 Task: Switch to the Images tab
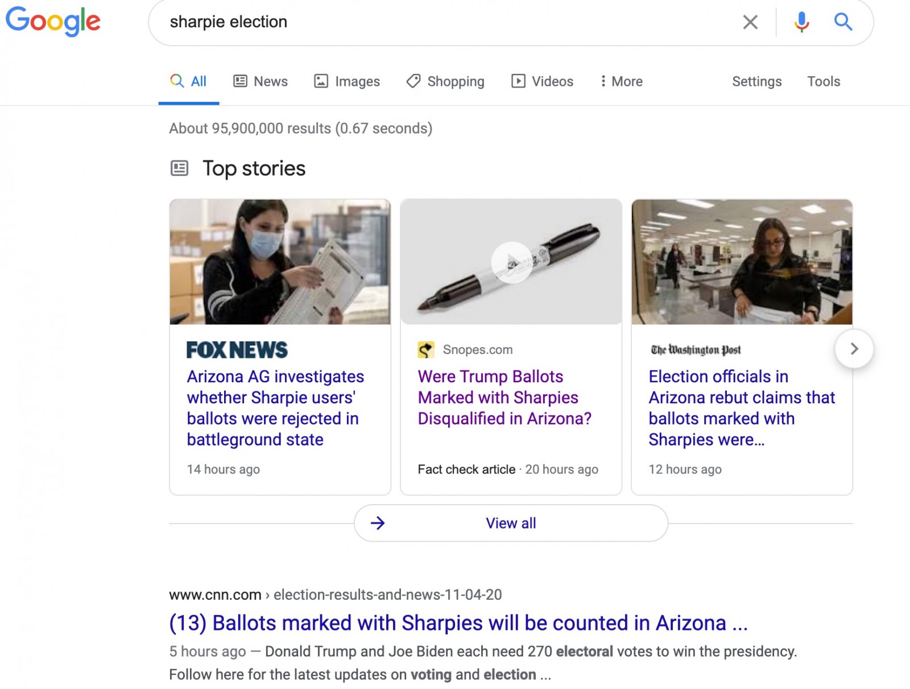[347, 81]
